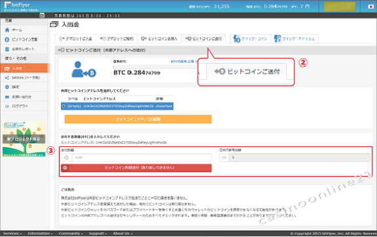The image size is (377, 237).
Task: Open the クイック・キャッシュ tab
Action: (295, 39)
